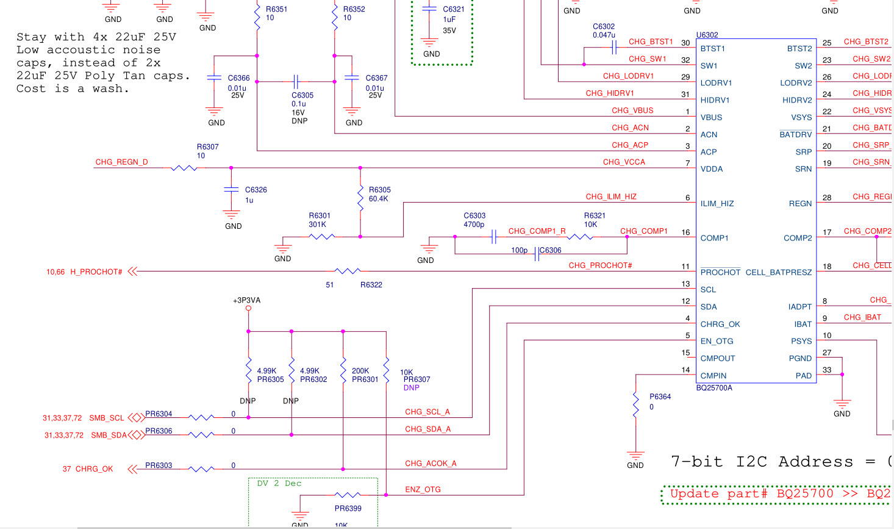
Task: Click the PR6306 resistor designator
Action: tap(159, 431)
